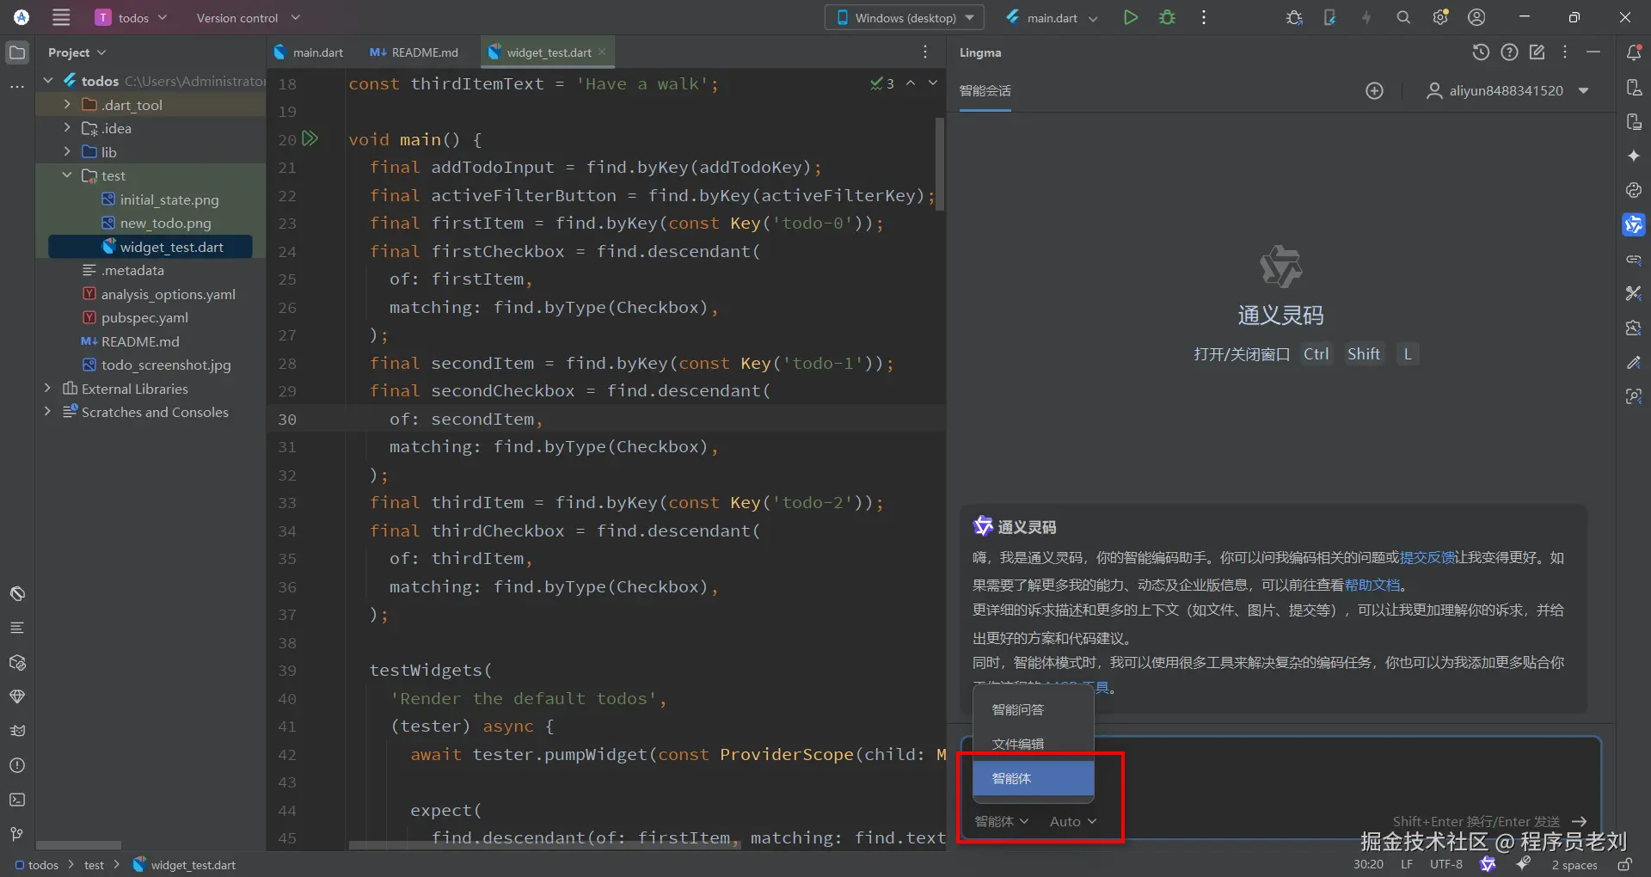Open the Logcat cat icon tool window

coord(17,731)
